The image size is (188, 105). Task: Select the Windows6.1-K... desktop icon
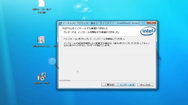point(41,40)
